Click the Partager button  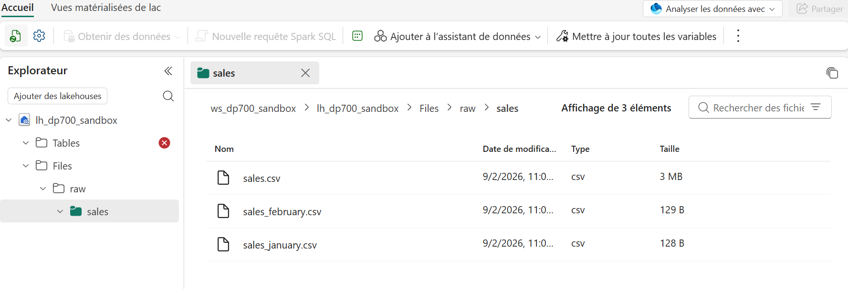[819, 9]
